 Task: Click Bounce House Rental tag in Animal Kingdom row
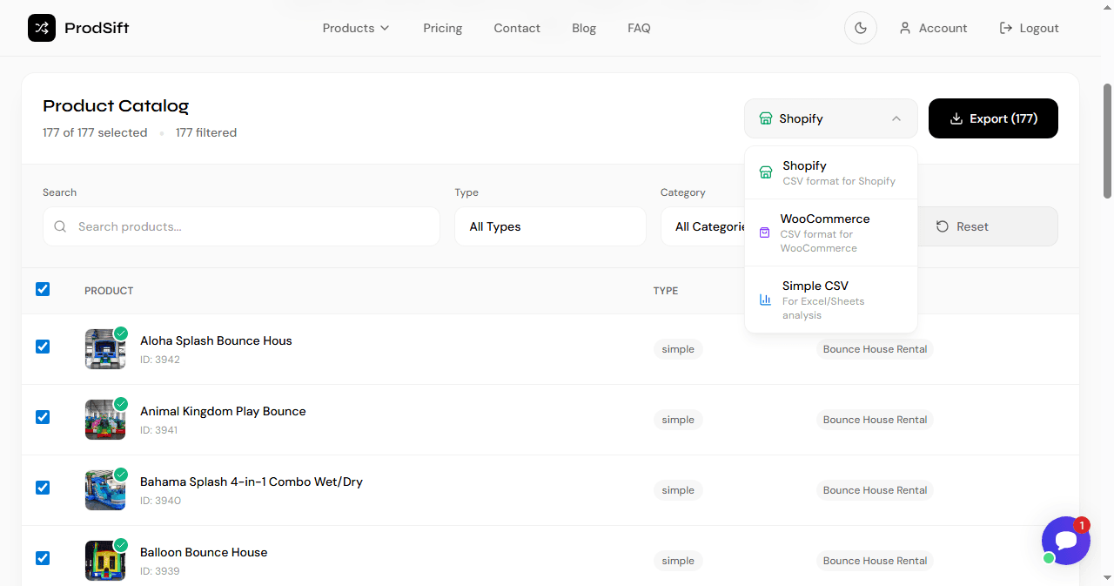(875, 420)
